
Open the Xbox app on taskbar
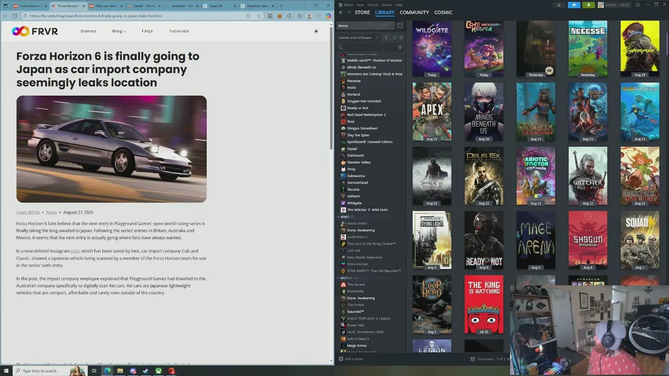point(158,371)
